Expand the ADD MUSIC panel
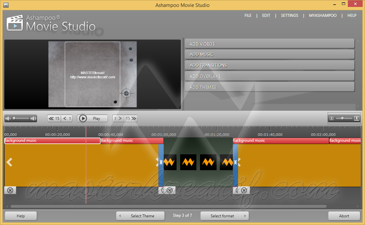 tap(269, 54)
